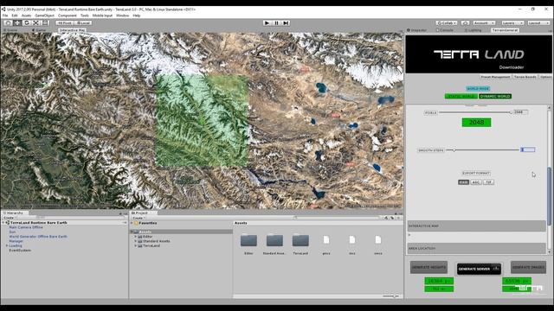Adjust the Pixels slider handle
Image resolution: width=554 pixels, height=311 pixels.
coord(511,112)
